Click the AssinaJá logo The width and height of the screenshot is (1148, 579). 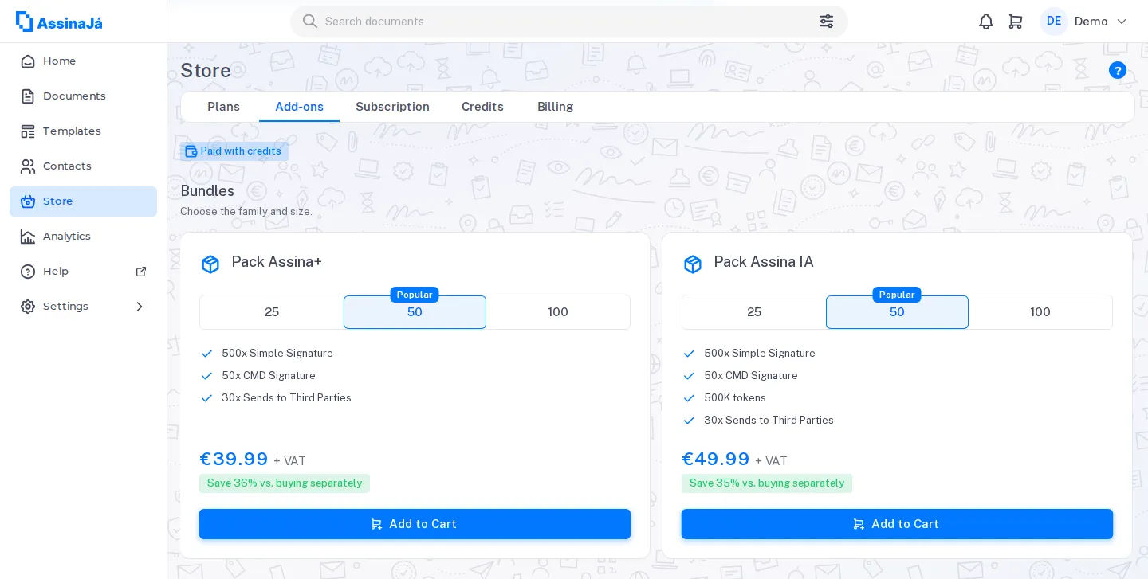[x=59, y=22]
